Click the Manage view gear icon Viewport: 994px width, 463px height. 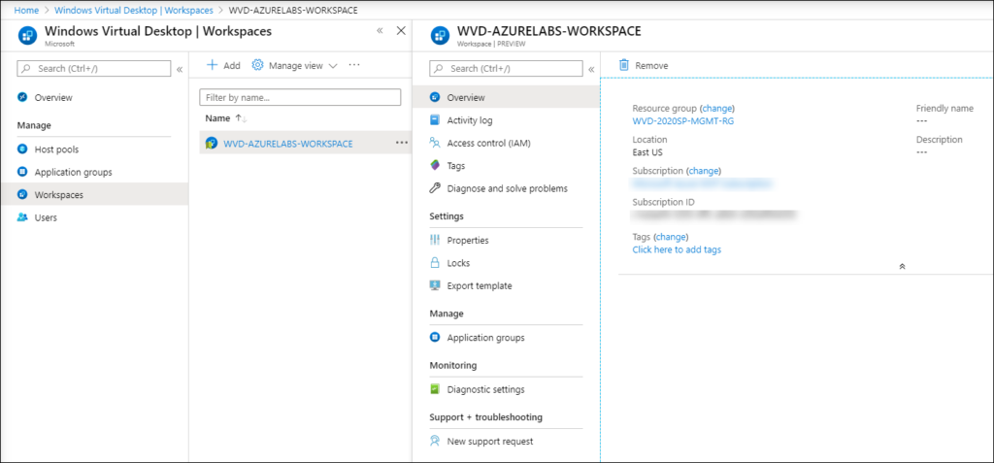(x=256, y=65)
